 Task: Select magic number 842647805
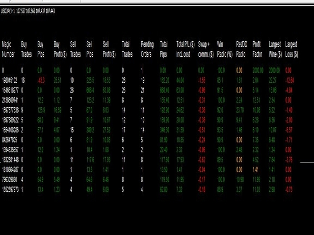pyautogui.click(x=10, y=140)
